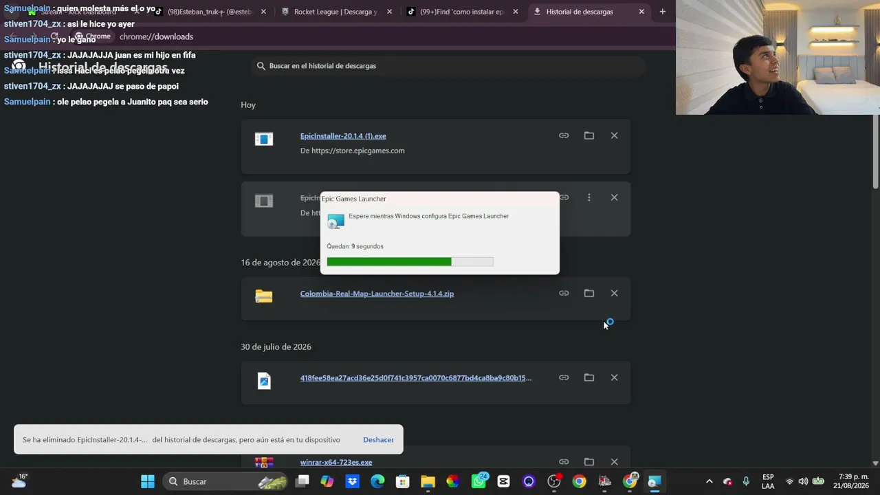Show the 418fee58ea27 file in folder
The height and width of the screenshot is (495, 880).
click(x=589, y=377)
